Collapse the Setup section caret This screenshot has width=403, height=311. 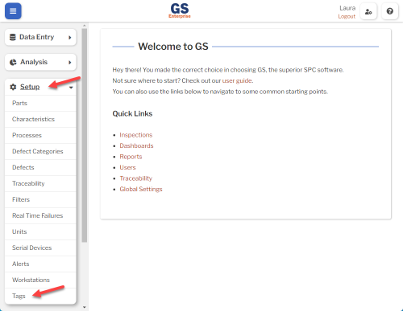coord(71,88)
